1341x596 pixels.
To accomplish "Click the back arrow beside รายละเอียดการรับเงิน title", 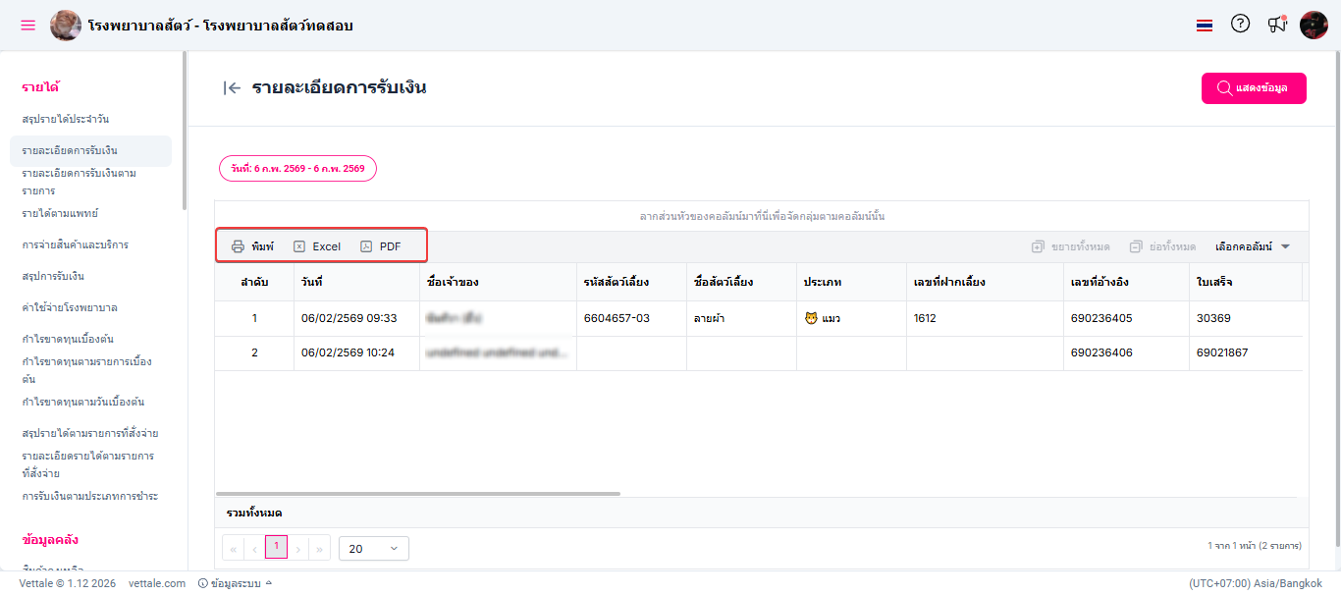I will click(232, 88).
